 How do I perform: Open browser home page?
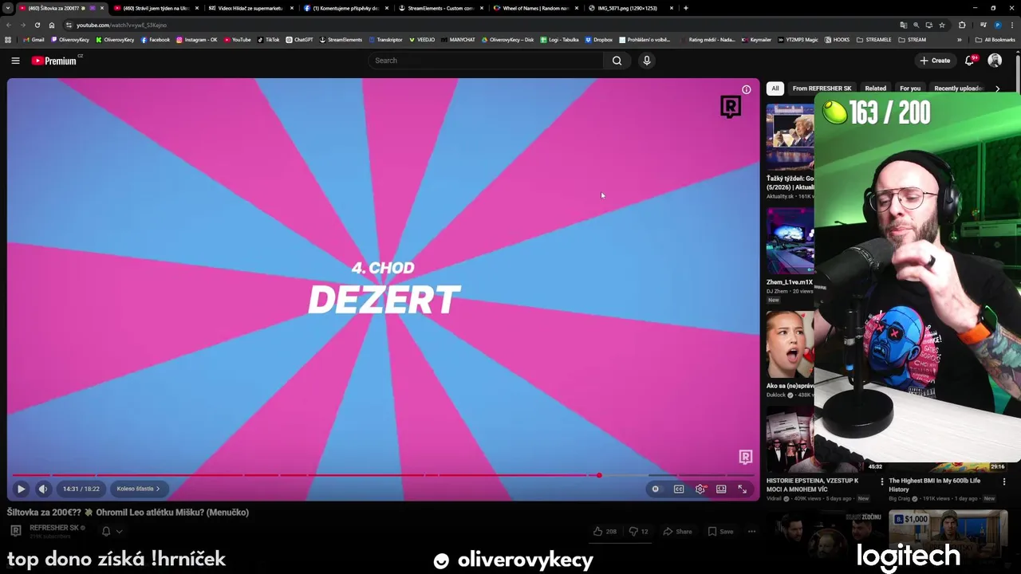coord(52,25)
